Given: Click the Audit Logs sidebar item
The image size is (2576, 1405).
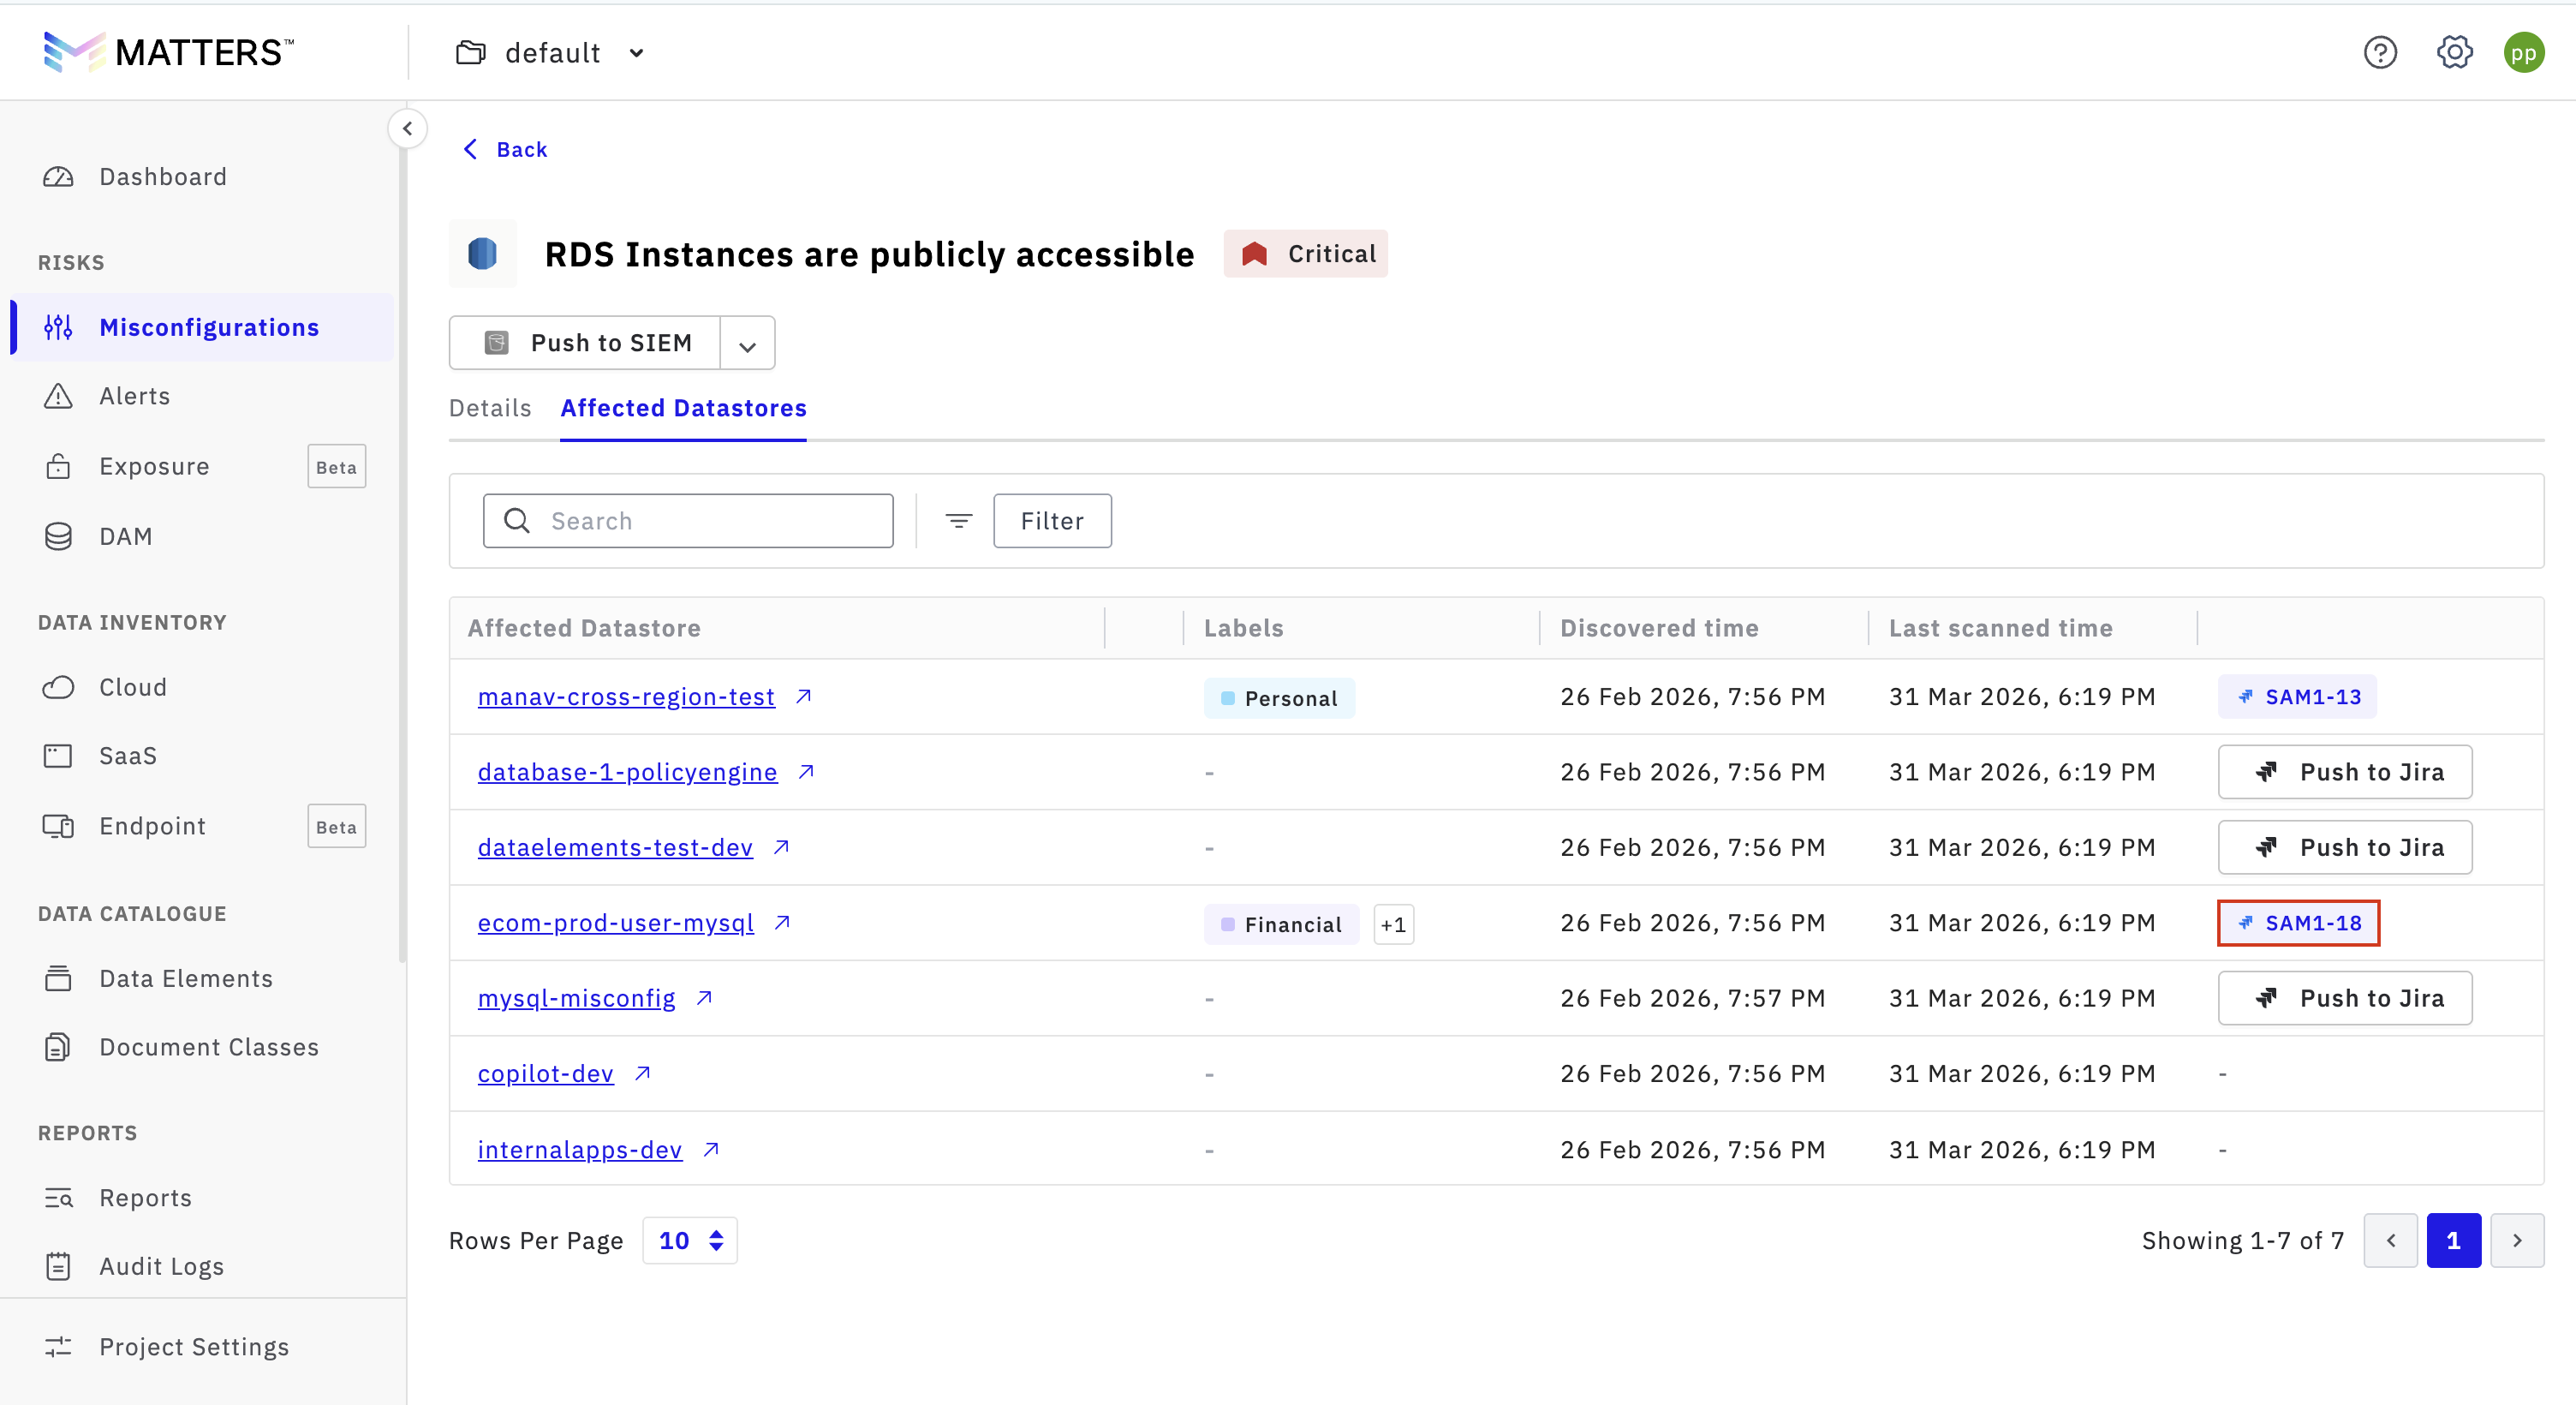Looking at the screenshot, I should (161, 1266).
